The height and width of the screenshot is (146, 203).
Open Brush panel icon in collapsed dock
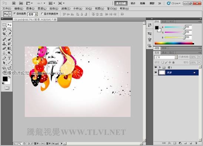(150, 40)
